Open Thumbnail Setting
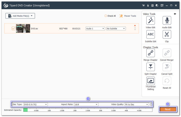The height and width of the screenshot is (117, 181). tap(150, 81)
